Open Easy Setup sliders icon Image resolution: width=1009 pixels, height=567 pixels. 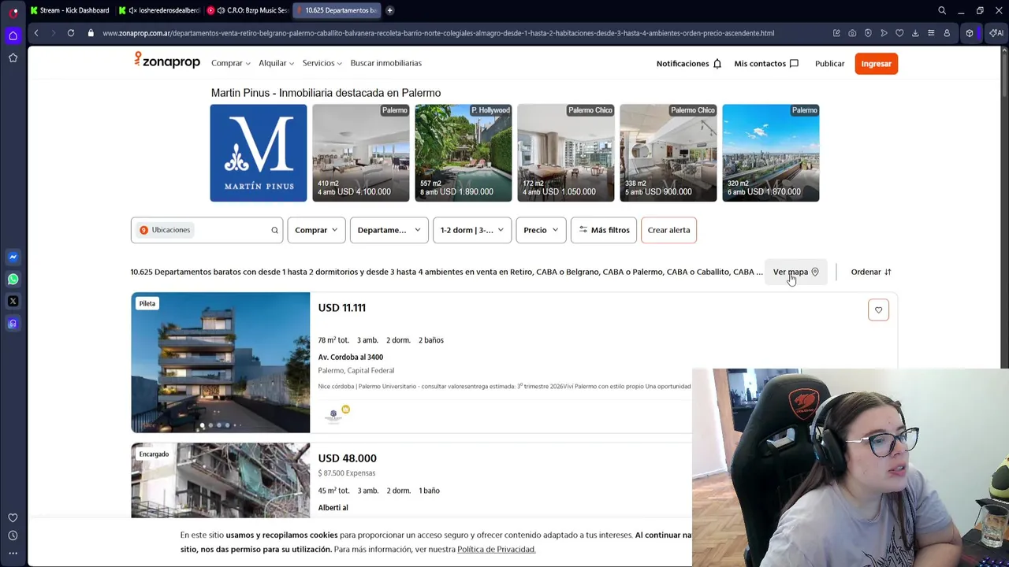(x=931, y=33)
